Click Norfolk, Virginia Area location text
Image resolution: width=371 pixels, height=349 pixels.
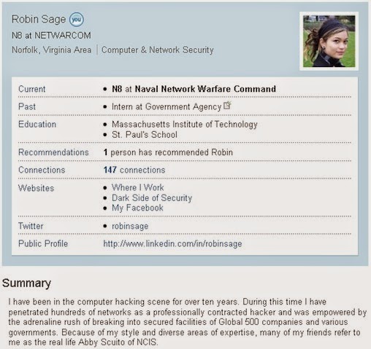click(52, 50)
